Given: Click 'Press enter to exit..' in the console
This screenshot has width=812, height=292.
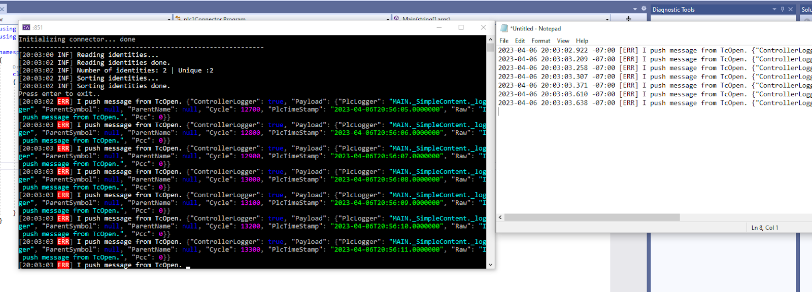Looking at the screenshot, I should (x=59, y=94).
